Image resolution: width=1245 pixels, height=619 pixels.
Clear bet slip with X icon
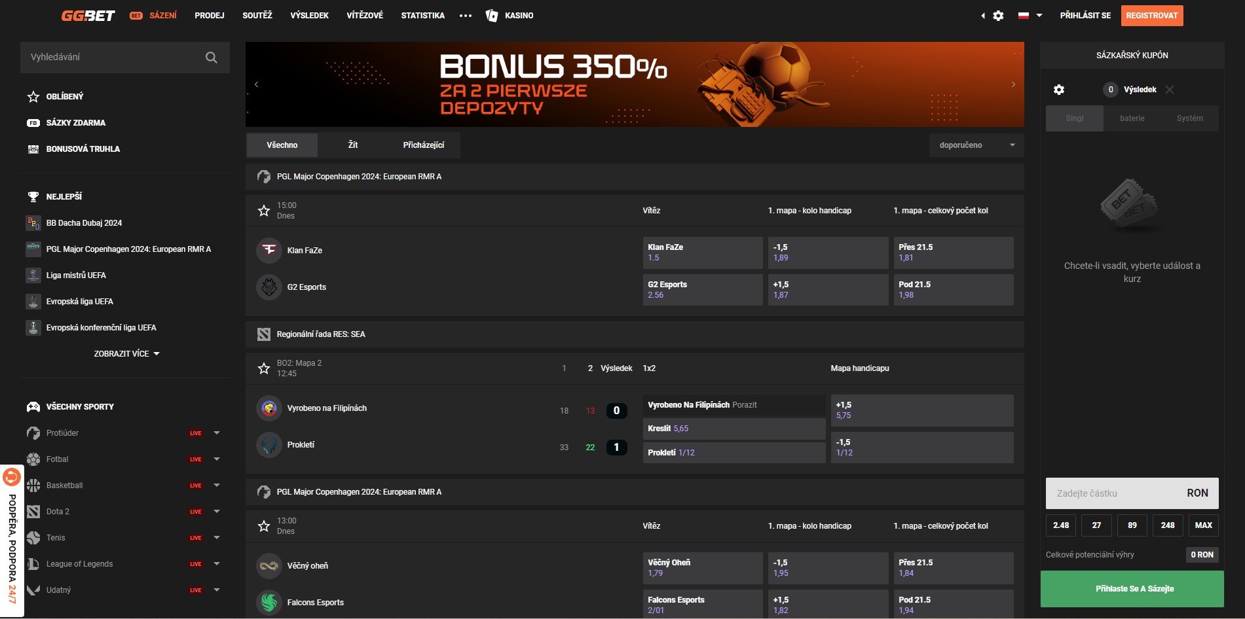(1170, 90)
